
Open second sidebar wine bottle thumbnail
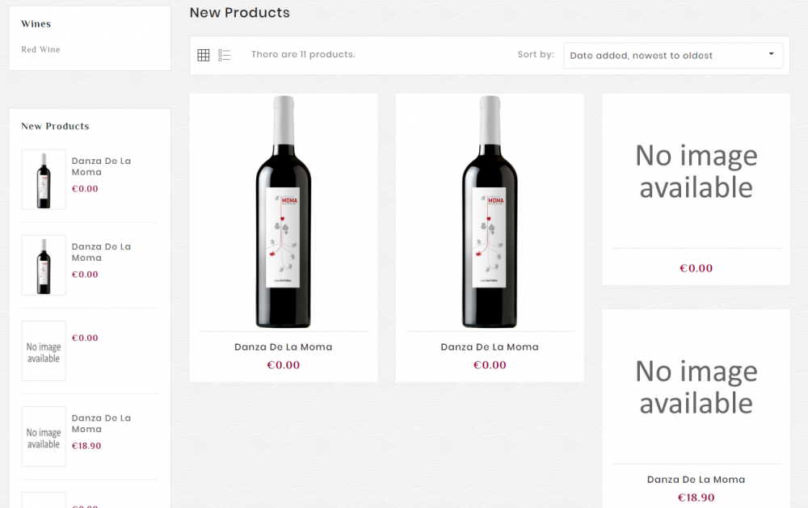click(44, 266)
